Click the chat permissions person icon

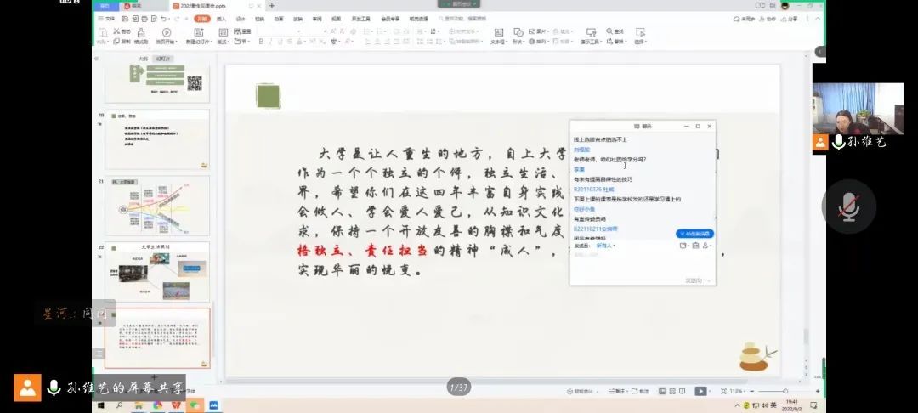(707, 246)
